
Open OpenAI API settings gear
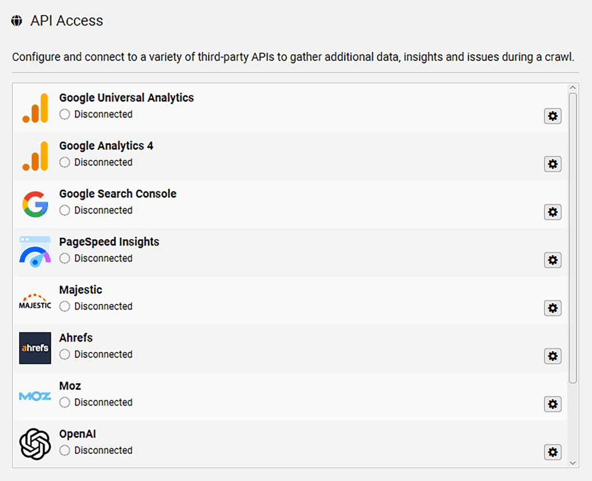click(x=553, y=452)
